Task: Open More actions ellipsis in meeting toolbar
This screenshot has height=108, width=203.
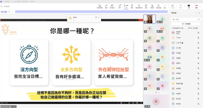Action: point(165,6)
